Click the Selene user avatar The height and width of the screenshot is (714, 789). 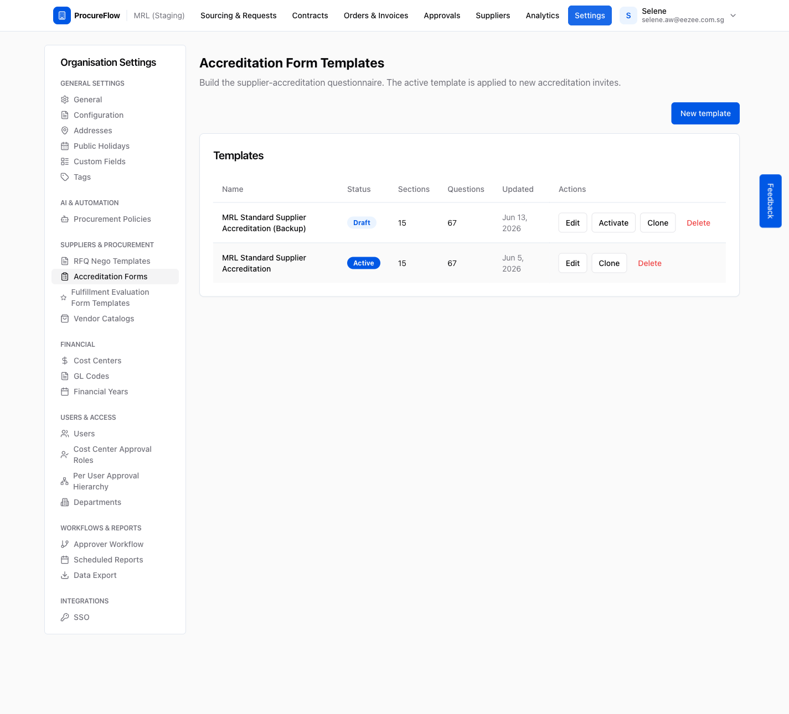pos(628,15)
